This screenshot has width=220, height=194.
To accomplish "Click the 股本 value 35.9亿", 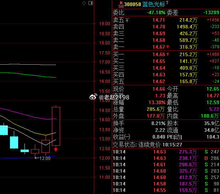I will (212, 123).
